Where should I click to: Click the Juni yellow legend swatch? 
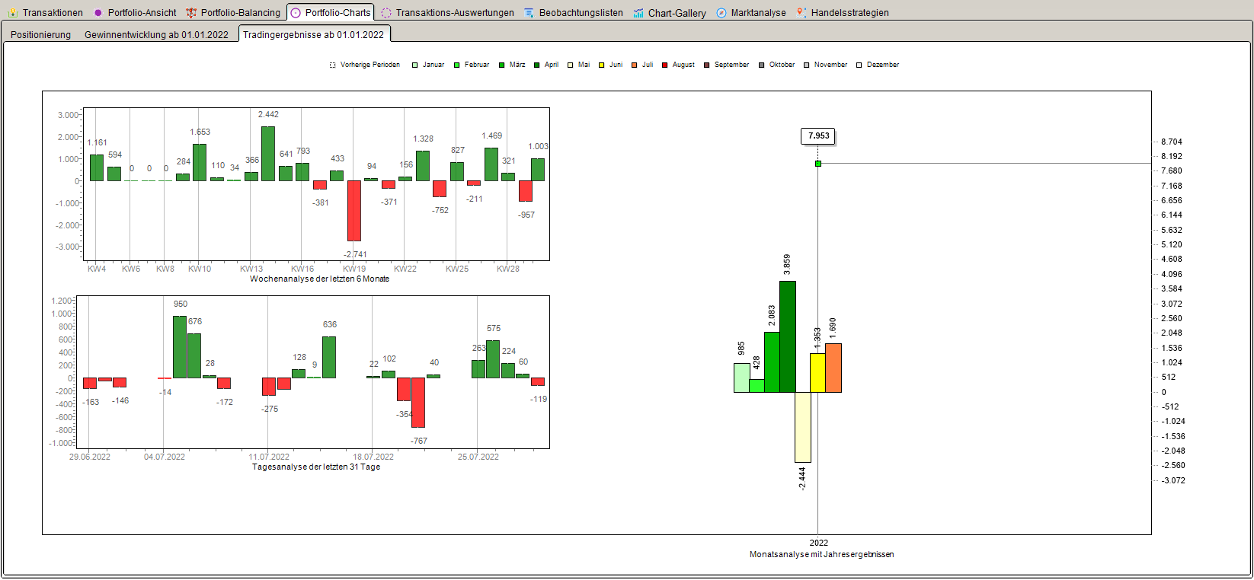click(x=602, y=65)
